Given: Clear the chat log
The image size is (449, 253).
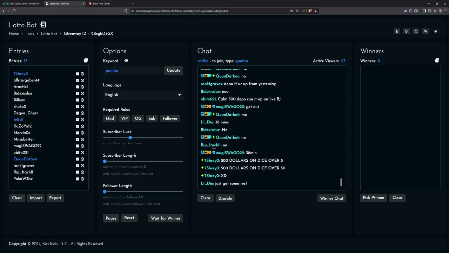Looking at the screenshot, I should point(206,198).
